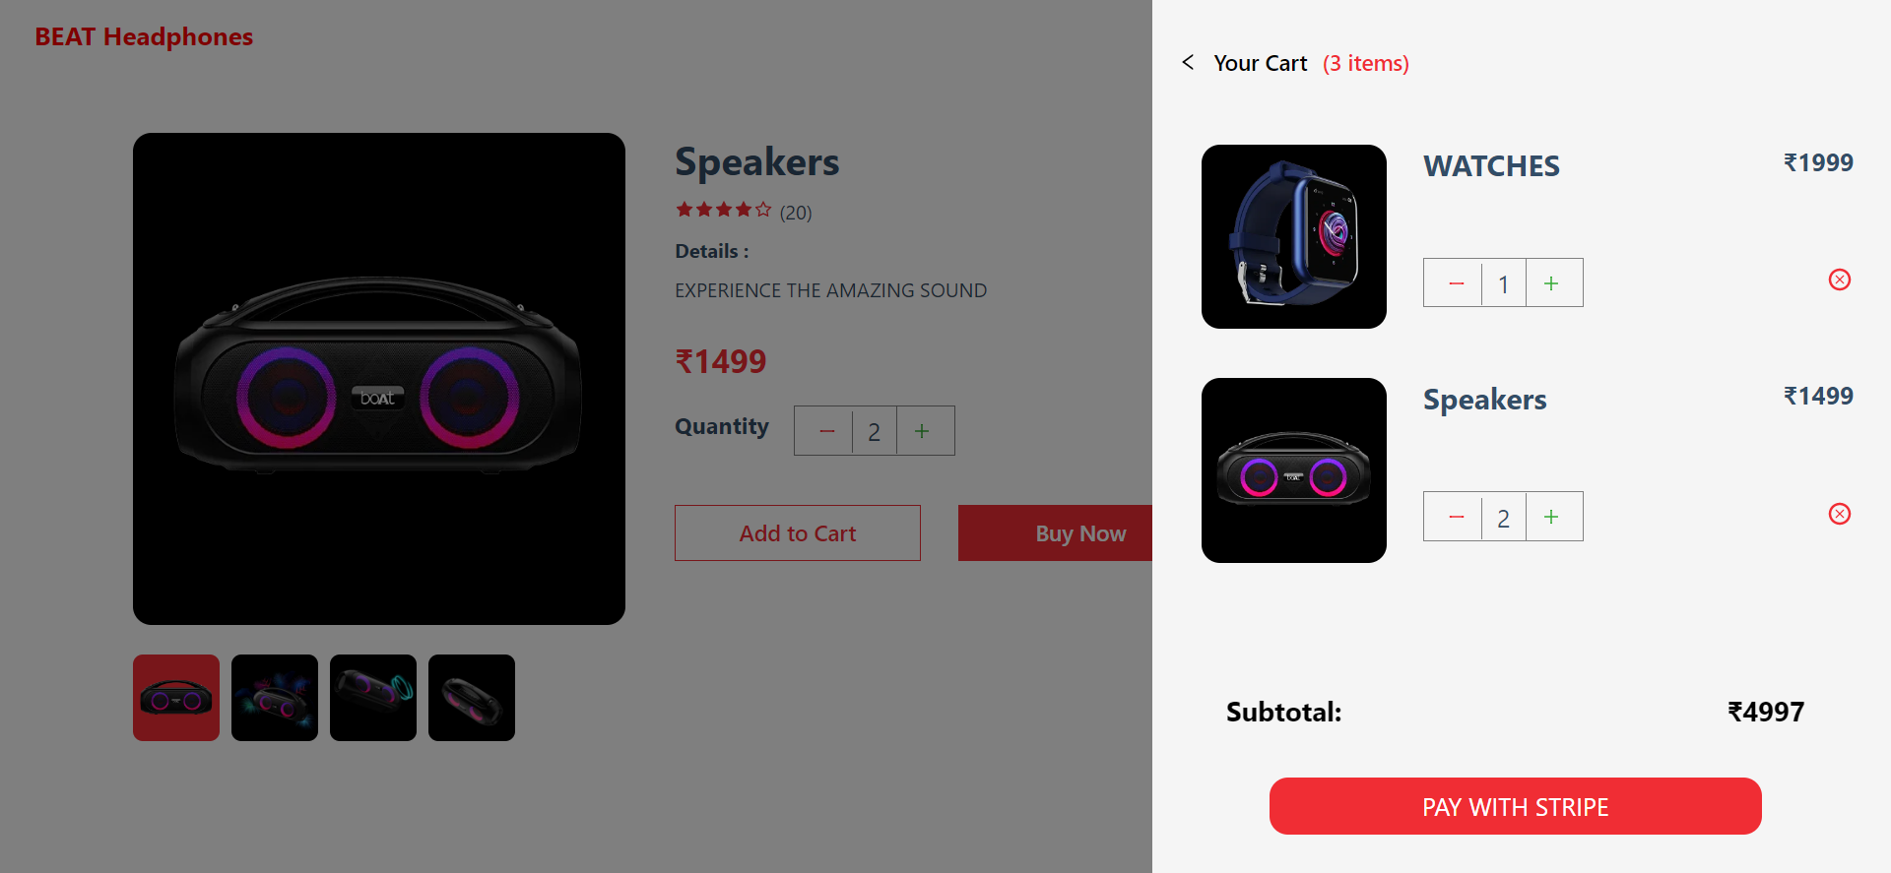Select the second speaker thumbnail image
Image resolution: width=1891 pixels, height=873 pixels.
[274, 697]
